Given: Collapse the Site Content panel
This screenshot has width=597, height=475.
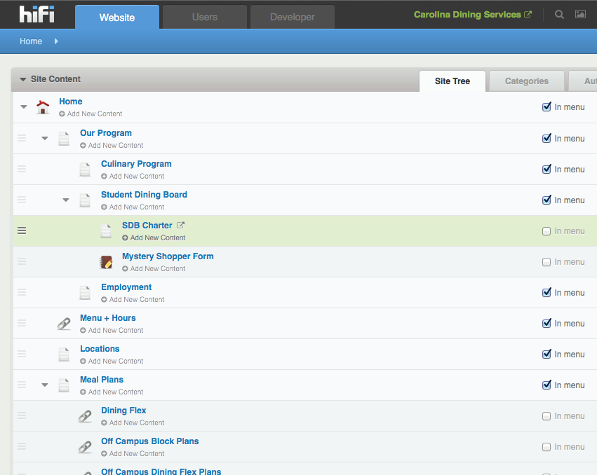Looking at the screenshot, I should pos(23,79).
